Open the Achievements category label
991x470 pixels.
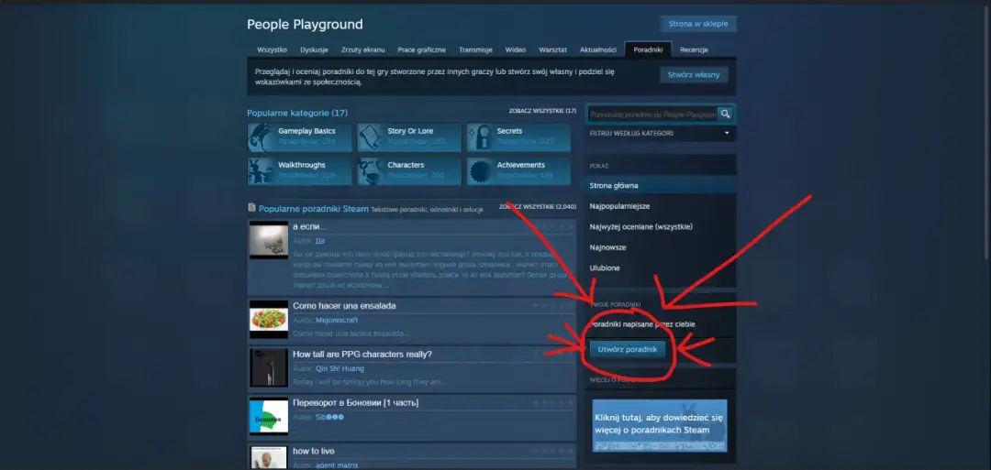(x=521, y=165)
